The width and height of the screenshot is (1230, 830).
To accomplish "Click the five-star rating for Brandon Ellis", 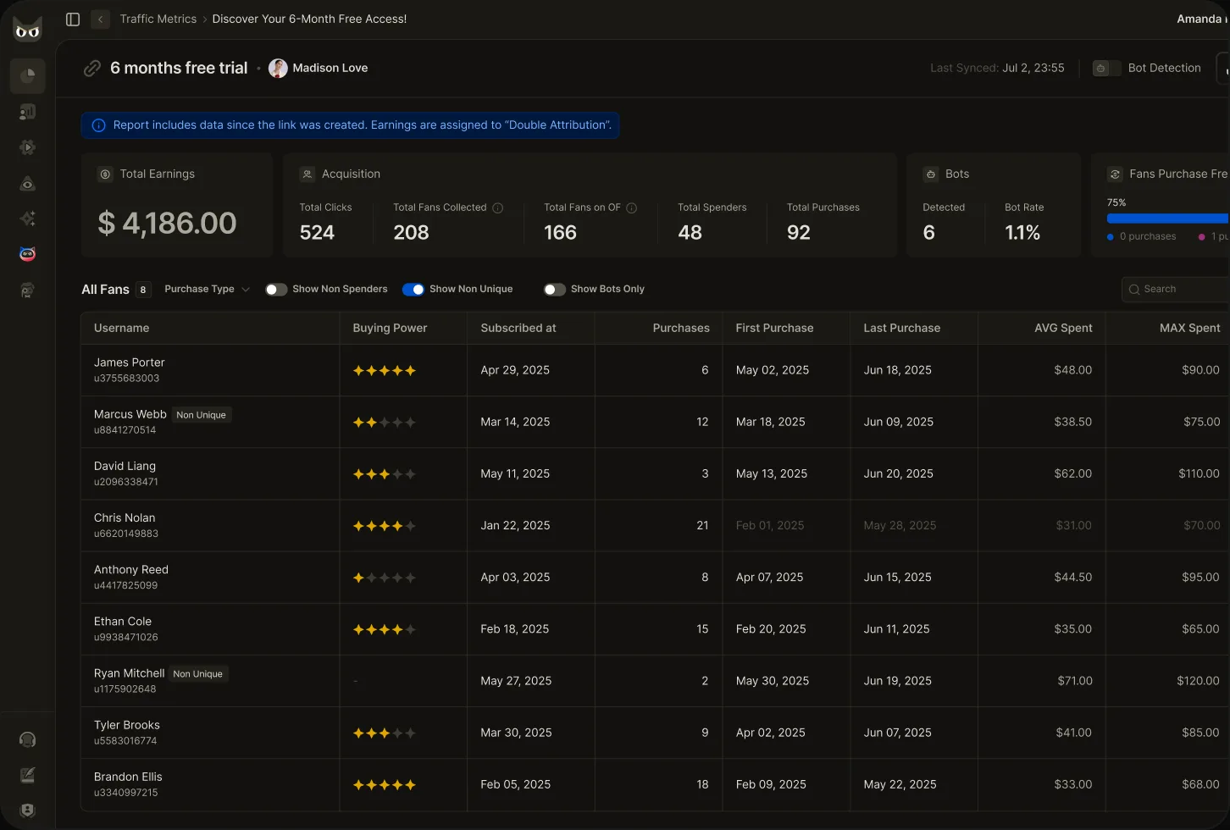I will pos(385,785).
